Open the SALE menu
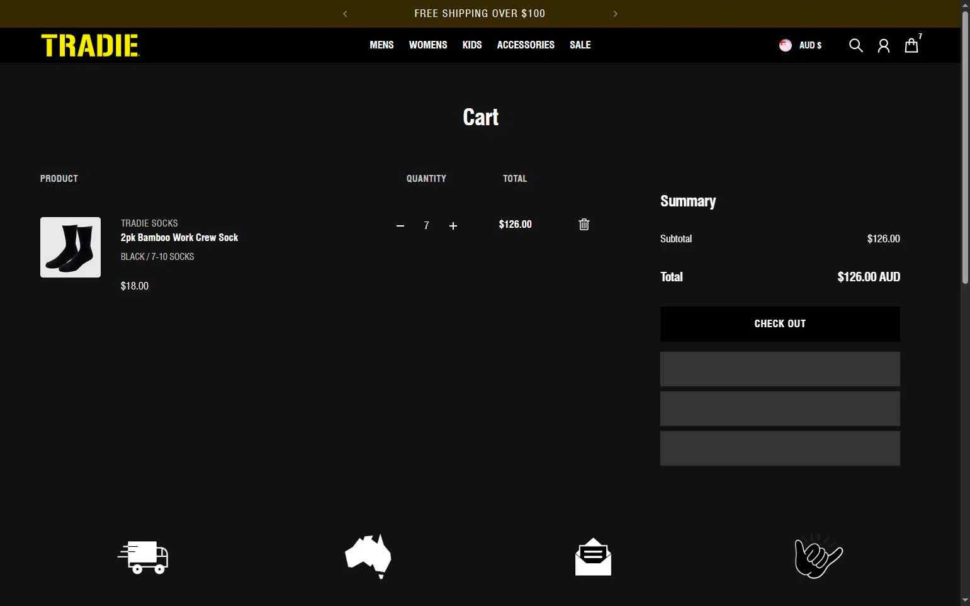Image resolution: width=970 pixels, height=606 pixels. 580,45
